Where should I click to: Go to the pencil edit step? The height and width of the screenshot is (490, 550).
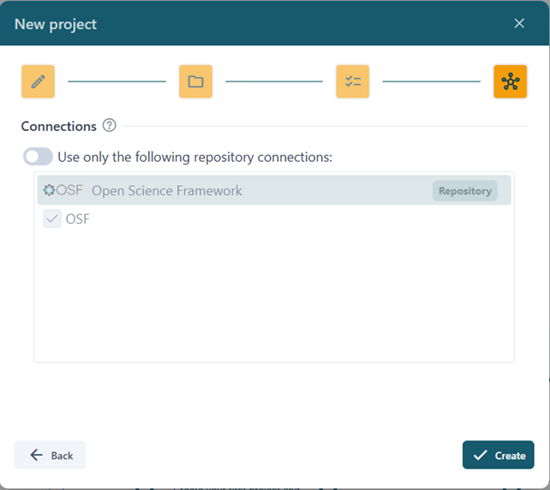point(38,81)
